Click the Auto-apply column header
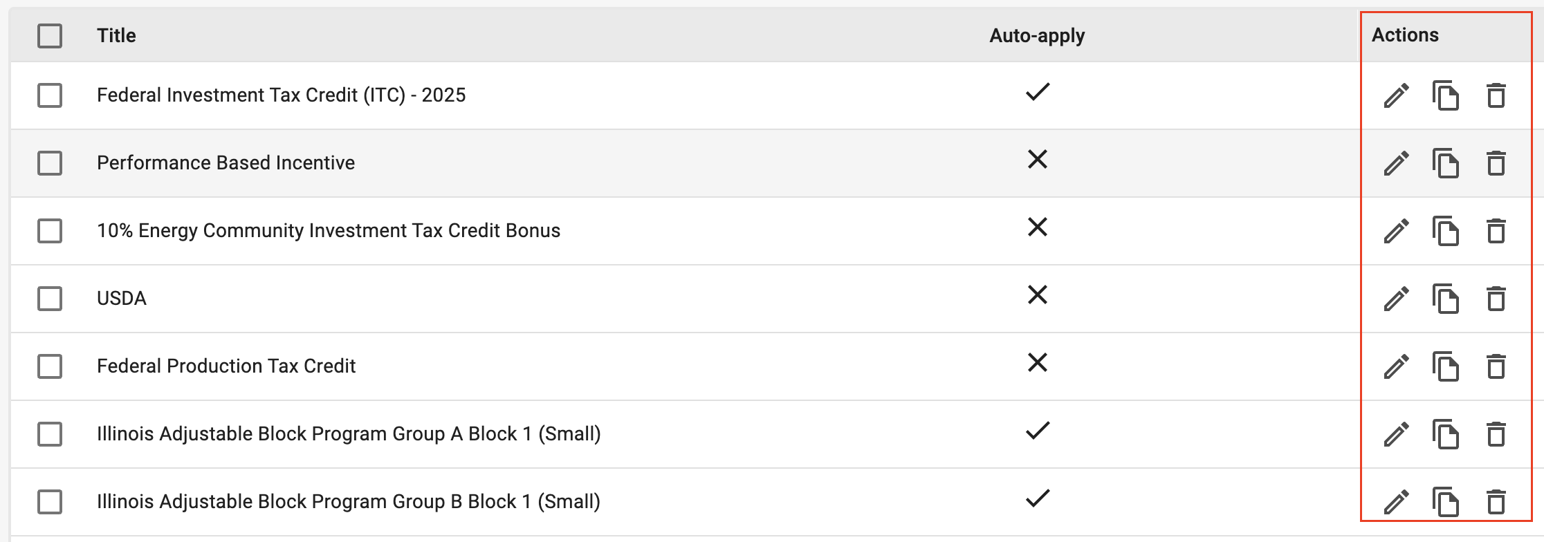 coord(1037,36)
